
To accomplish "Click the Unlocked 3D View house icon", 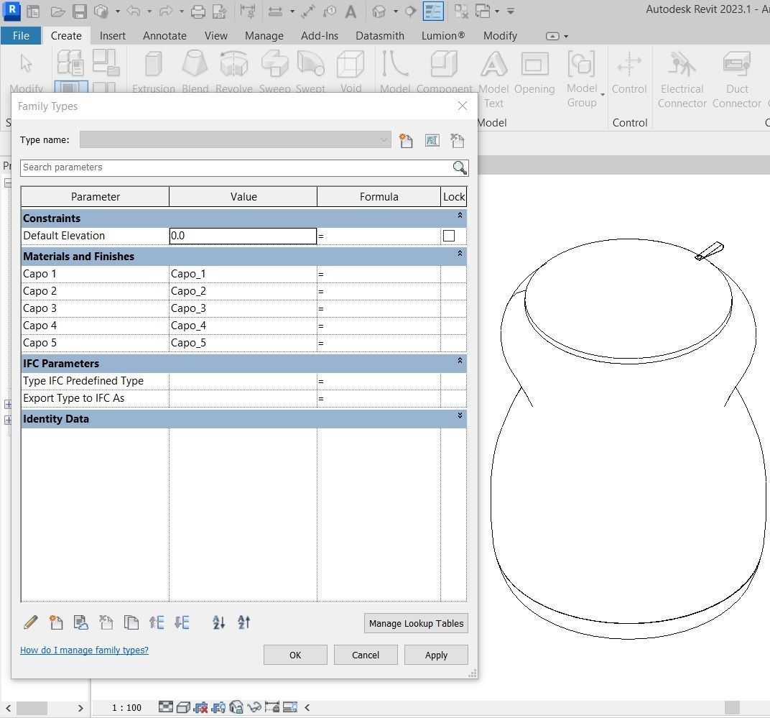I will (x=236, y=707).
